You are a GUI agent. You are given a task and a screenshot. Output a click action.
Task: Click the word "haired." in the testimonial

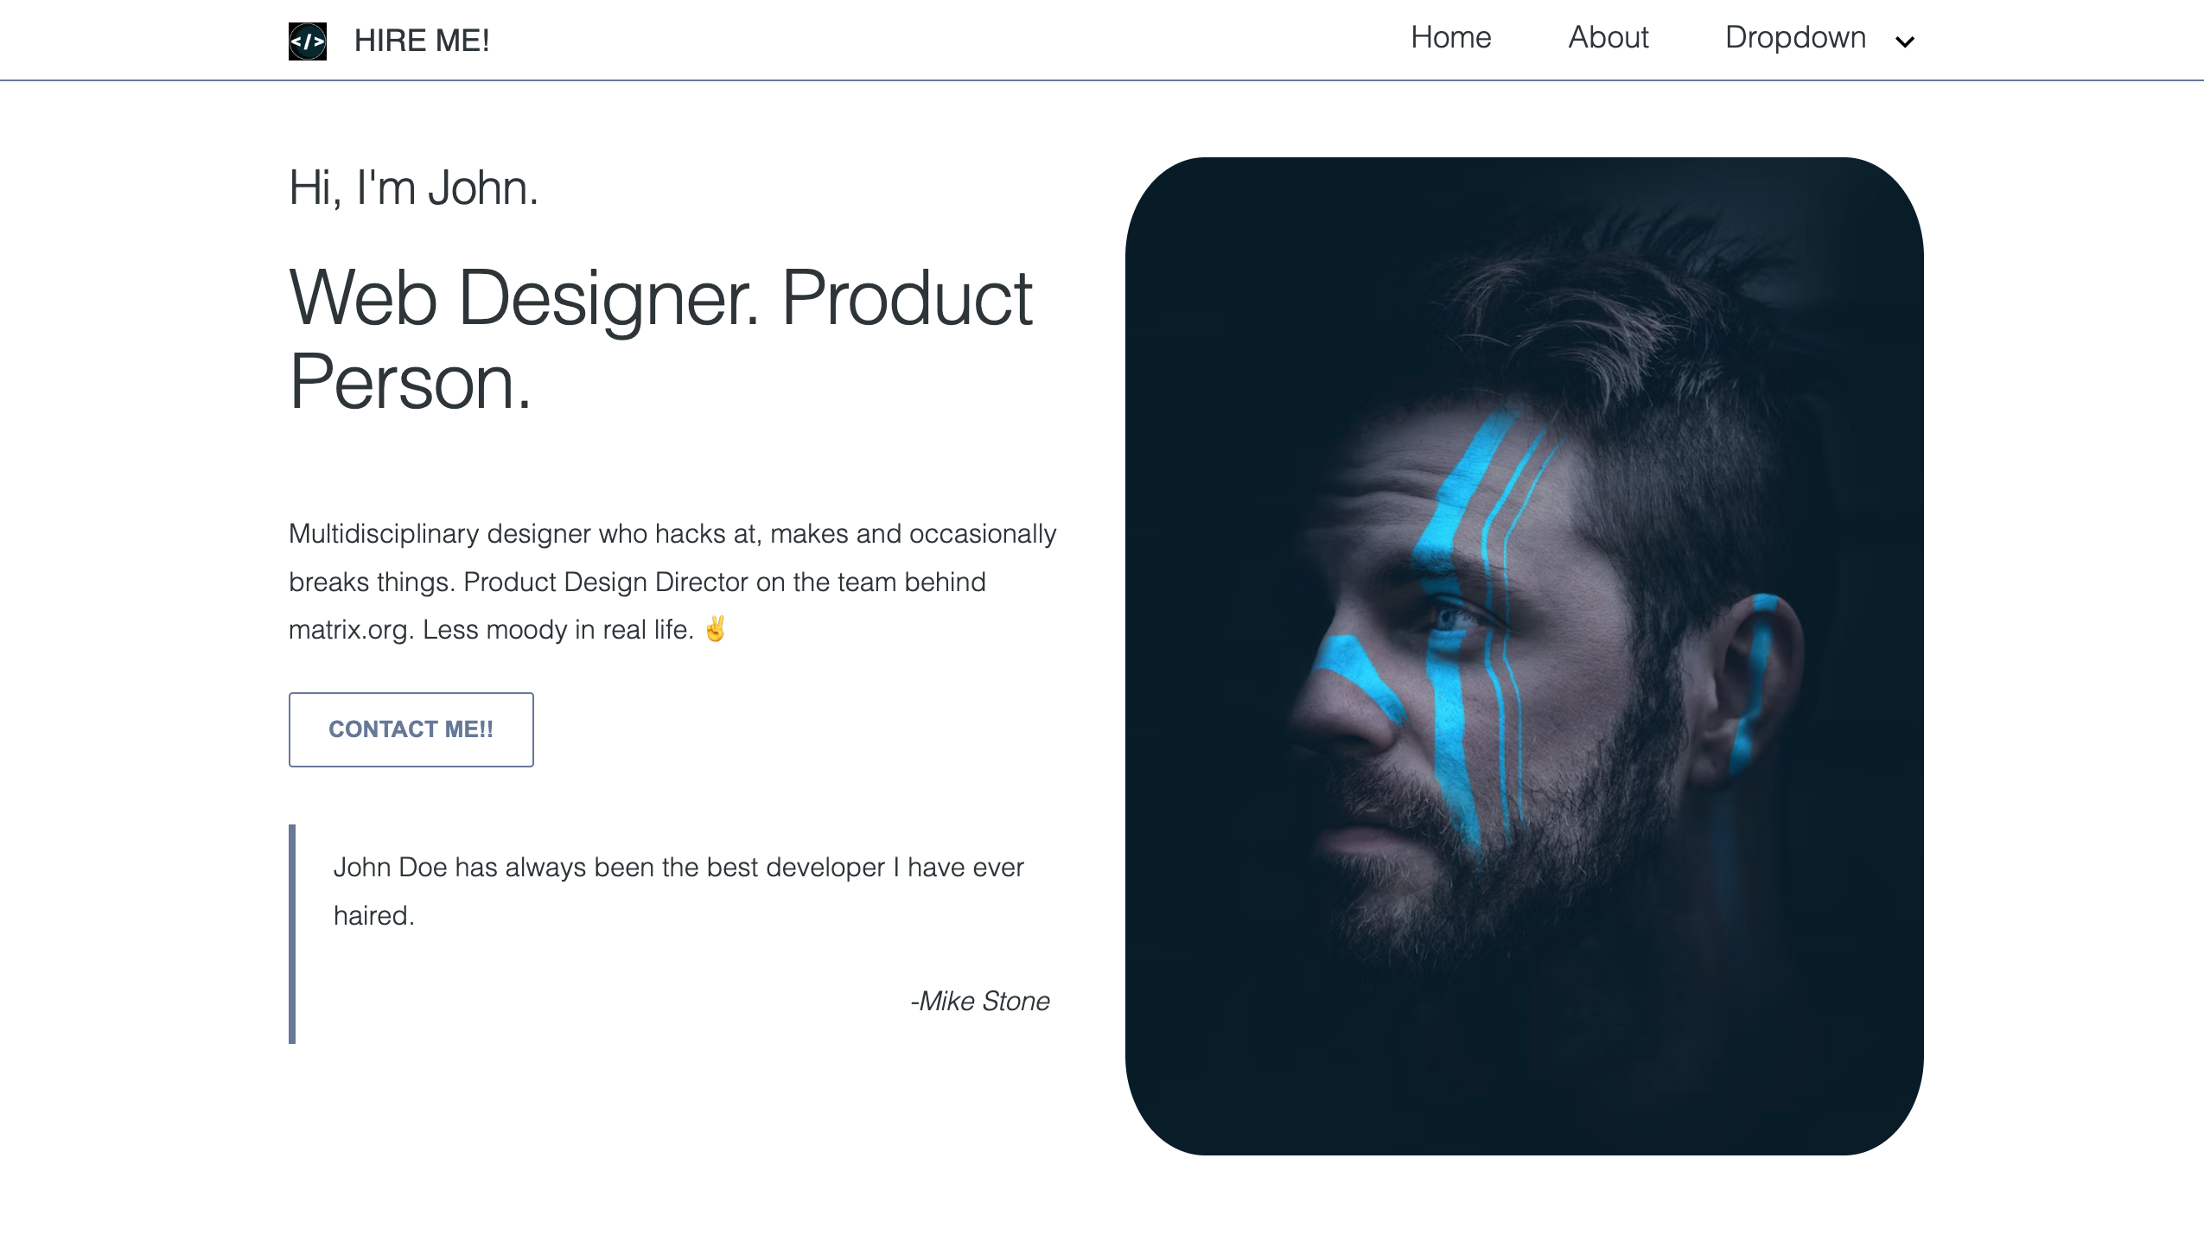374,915
